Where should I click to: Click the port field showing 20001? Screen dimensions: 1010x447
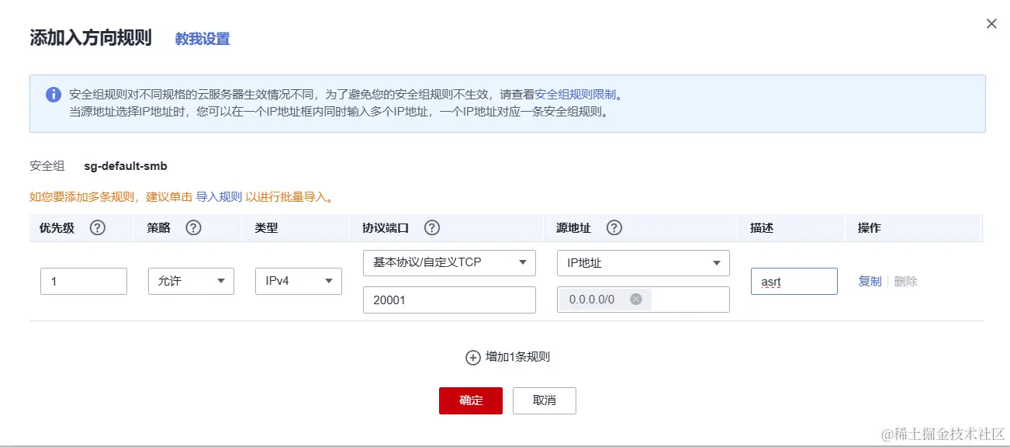click(449, 300)
